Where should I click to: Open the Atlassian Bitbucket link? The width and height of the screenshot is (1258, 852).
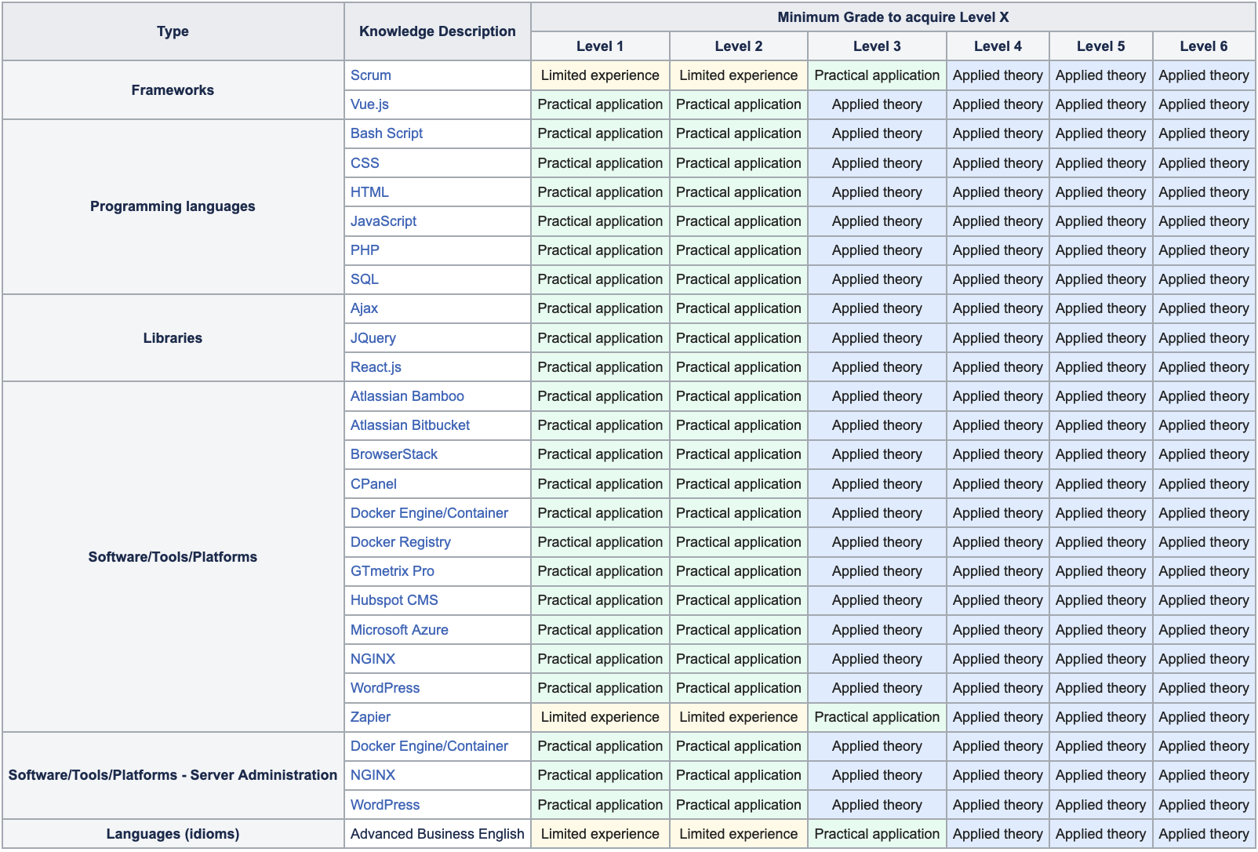(x=409, y=425)
